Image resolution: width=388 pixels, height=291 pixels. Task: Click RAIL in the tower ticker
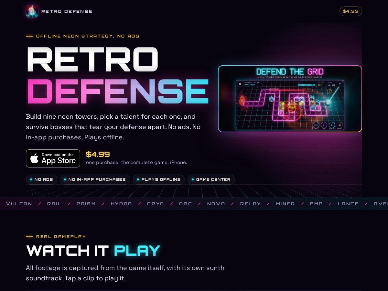pos(54,204)
